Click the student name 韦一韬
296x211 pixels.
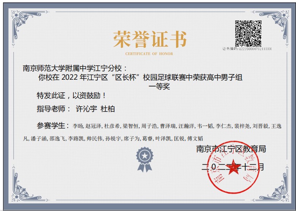(x=205, y=126)
